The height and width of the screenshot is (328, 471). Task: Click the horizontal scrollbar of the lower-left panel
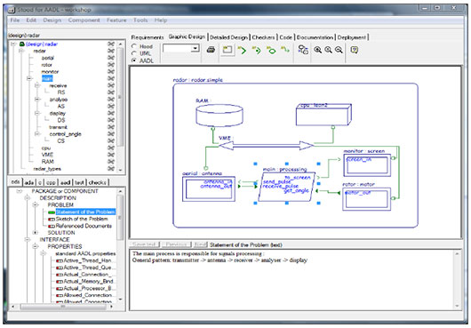pyautogui.click(x=63, y=307)
